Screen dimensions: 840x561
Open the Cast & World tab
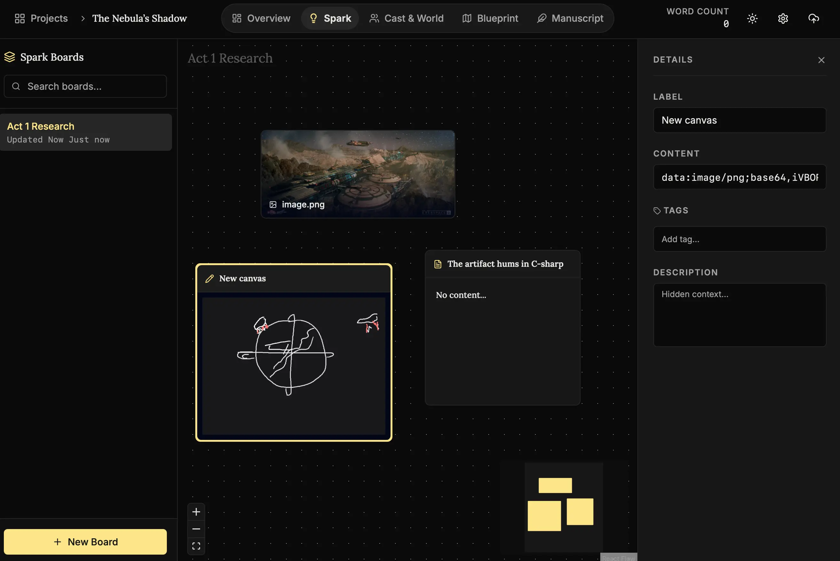[x=407, y=18]
